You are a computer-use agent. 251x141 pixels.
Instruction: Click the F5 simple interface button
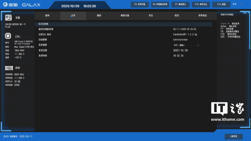pyautogui.click(x=140, y=5)
